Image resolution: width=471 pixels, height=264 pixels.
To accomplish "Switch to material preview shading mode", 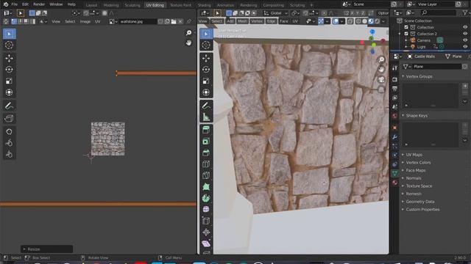I will click(x=371, y=21).
